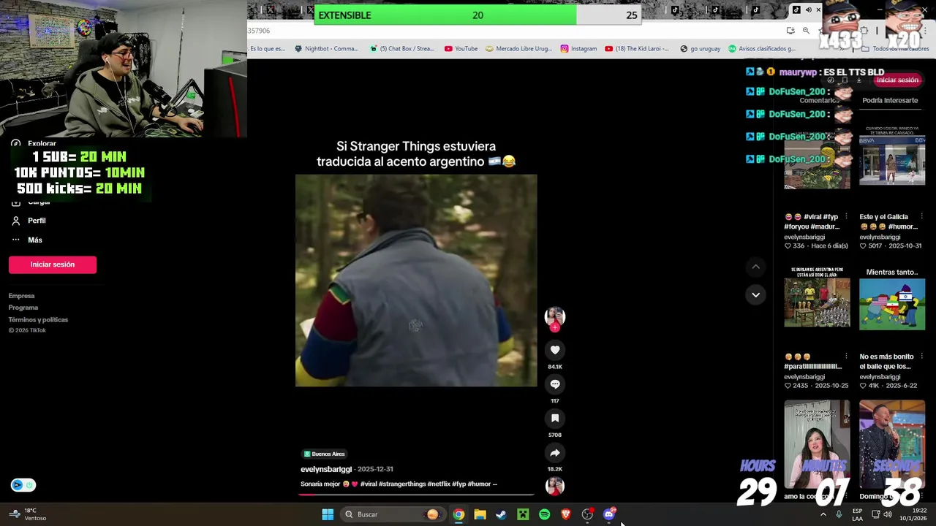936x526 pixels.
Task: Open 'Avisos clasificados g...' bookmark
Action: 761,49
